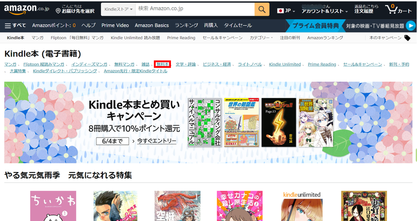Click the マンガ category link under heading

pyautogui.click(x=10, y=64)
